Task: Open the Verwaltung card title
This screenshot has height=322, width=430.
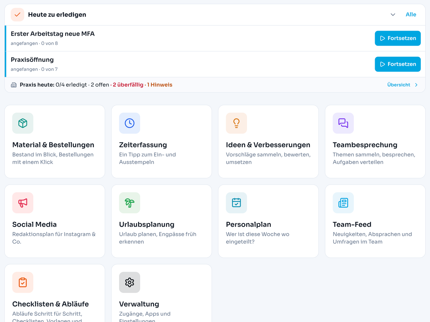Action: (x=139, y=304)
